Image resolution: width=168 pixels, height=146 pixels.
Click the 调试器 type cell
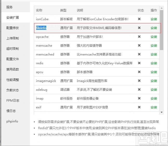[x=65, y=90]
